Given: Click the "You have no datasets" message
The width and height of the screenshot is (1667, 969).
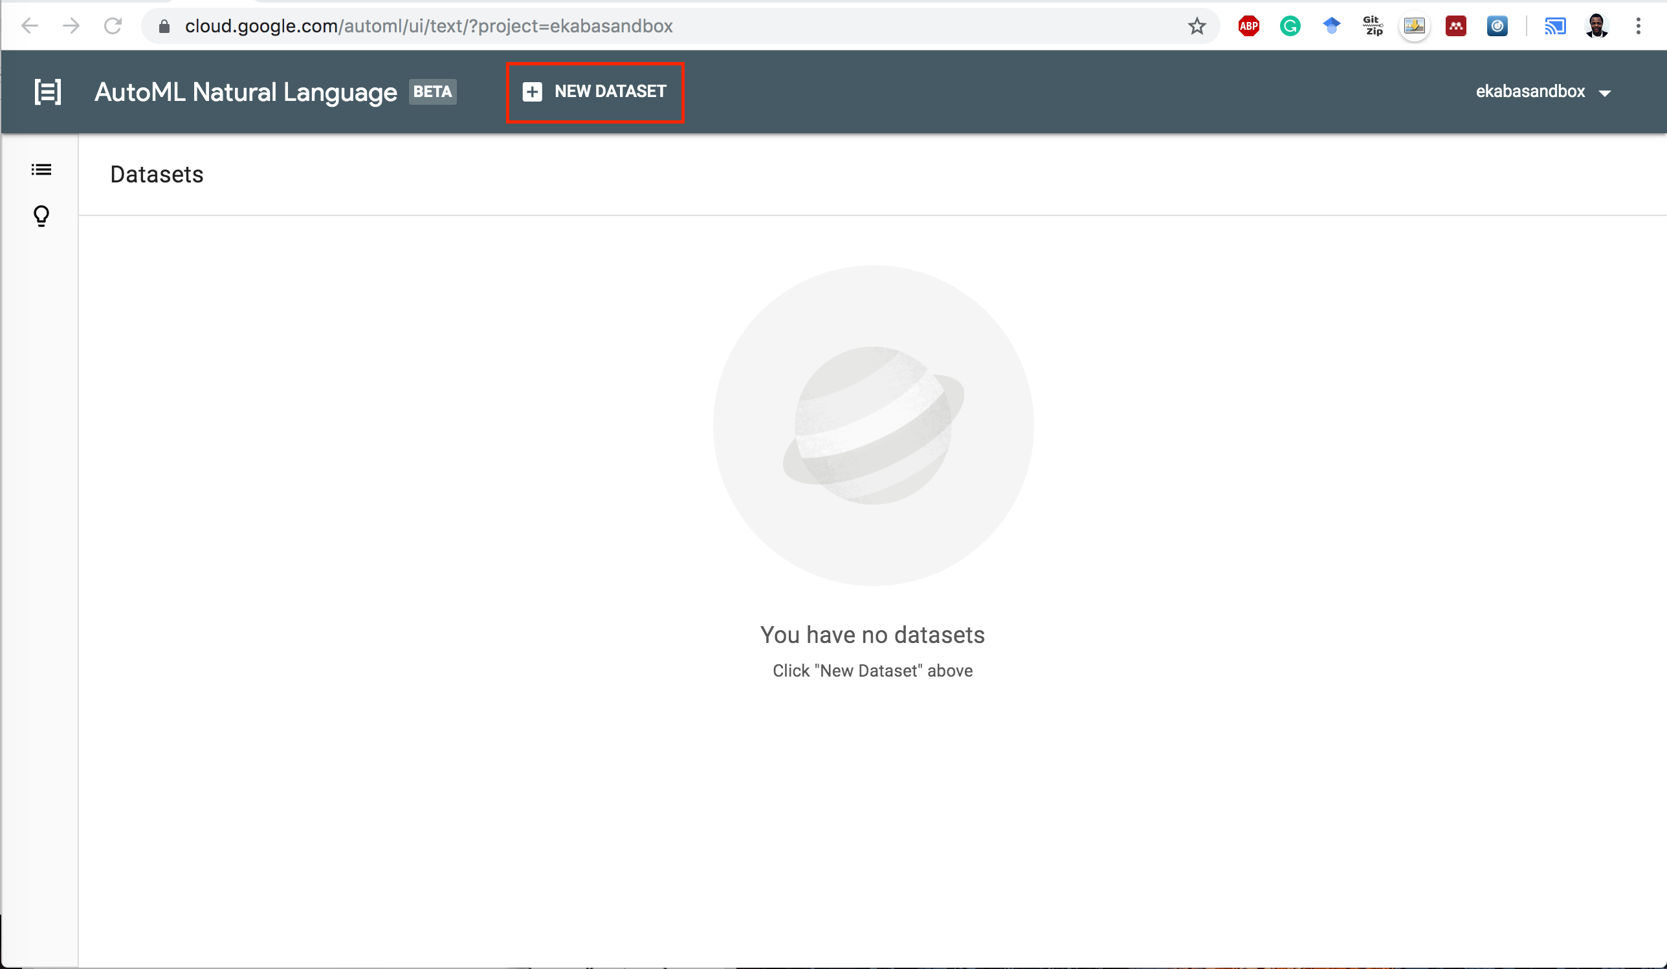Looking at the screenshot, I should tap(872, 635).
